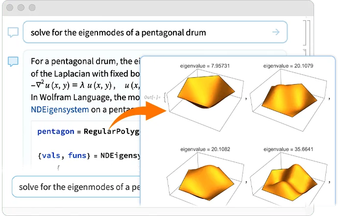Click the send arrow in the top chat input
343x216 pixels.
pyautogui.click(x=276, y=32)
